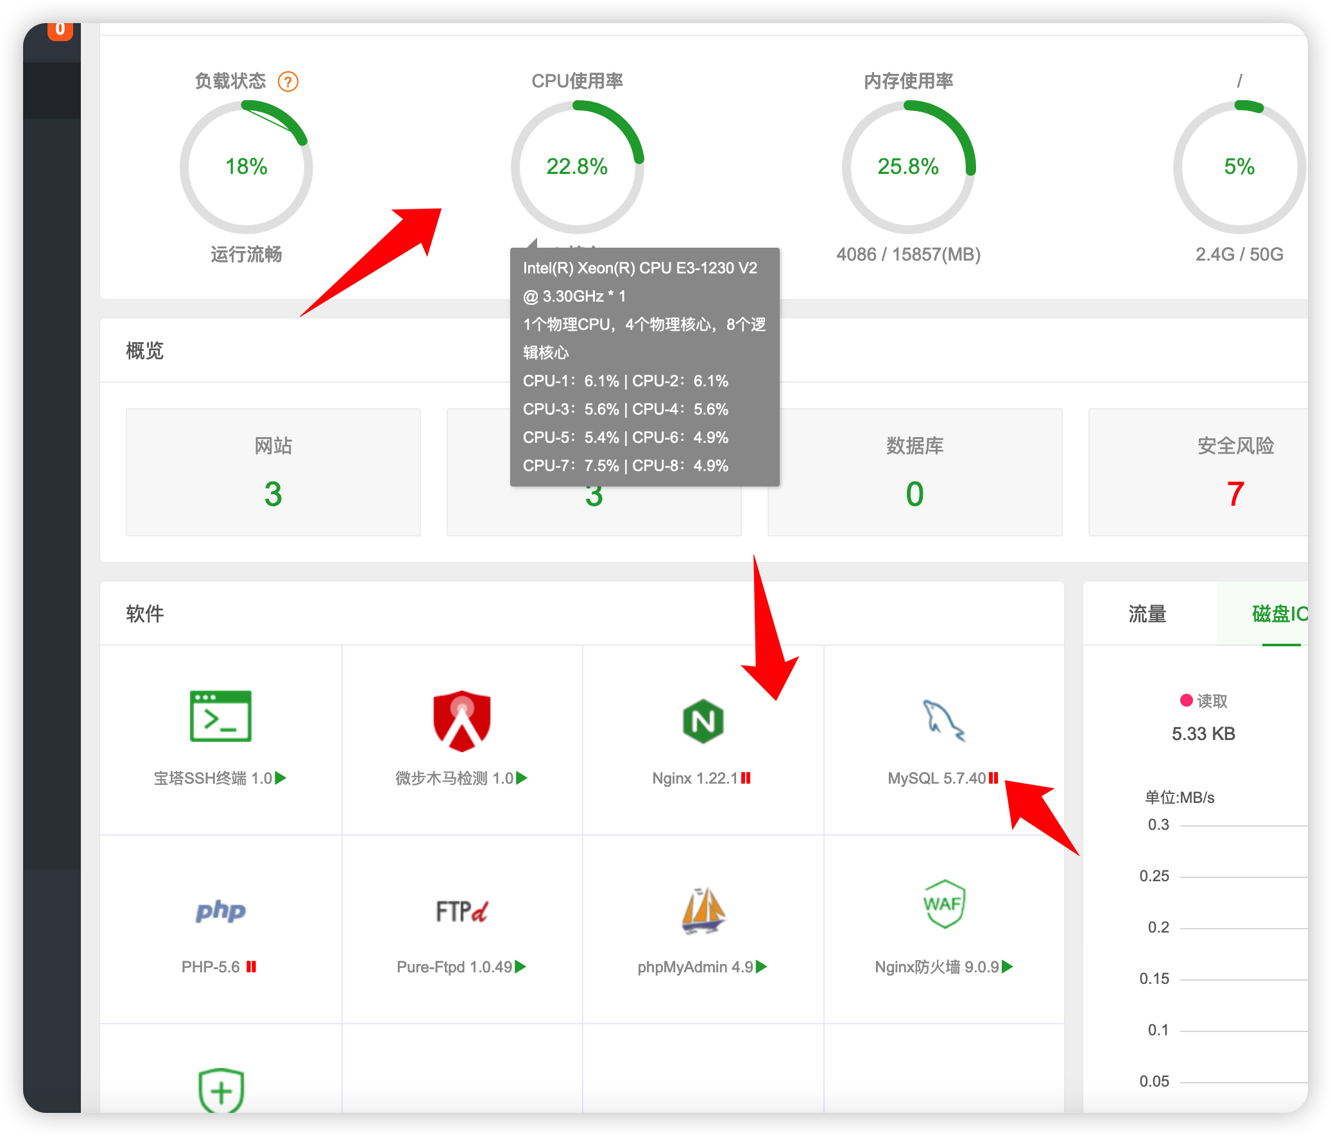Switch to the 流量 tab
The width and height of the screenshot is (1331, 1136).
(x=1147, y=614)
